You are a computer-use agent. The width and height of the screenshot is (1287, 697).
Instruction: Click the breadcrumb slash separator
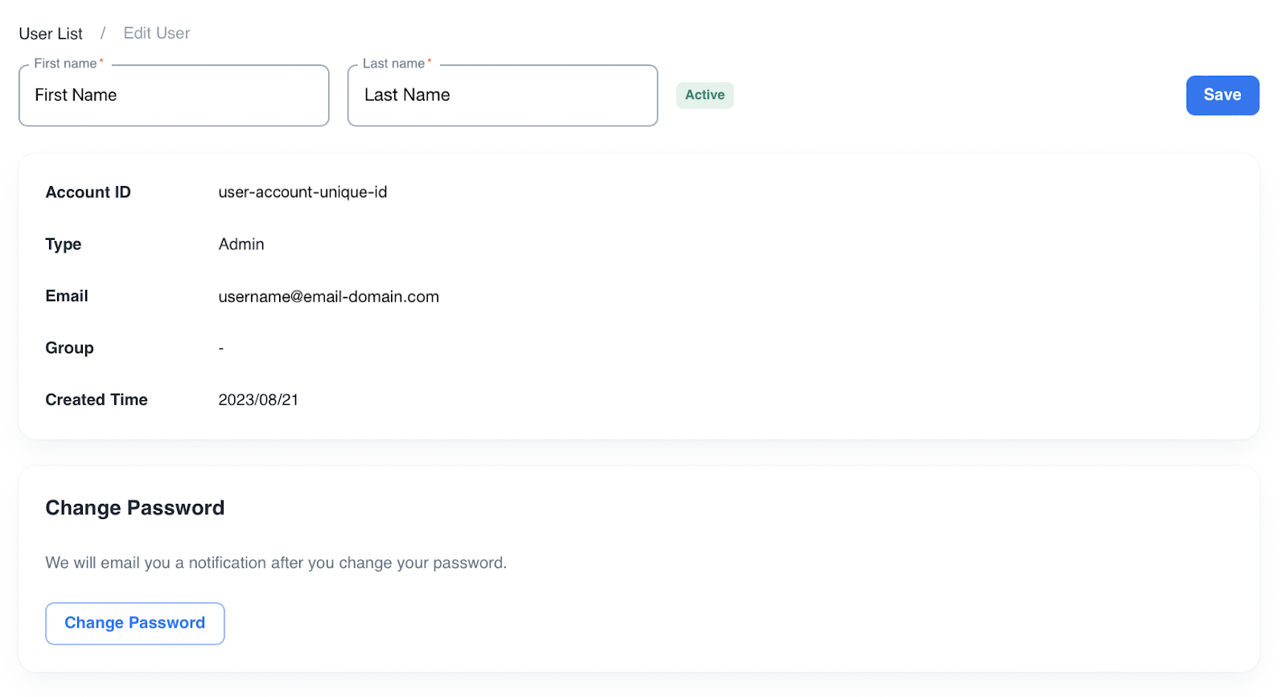point(103,34)
